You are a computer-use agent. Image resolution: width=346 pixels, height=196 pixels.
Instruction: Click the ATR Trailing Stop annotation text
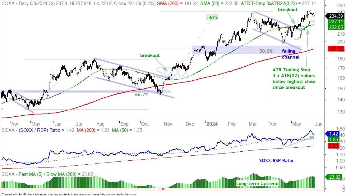[294, 79]
